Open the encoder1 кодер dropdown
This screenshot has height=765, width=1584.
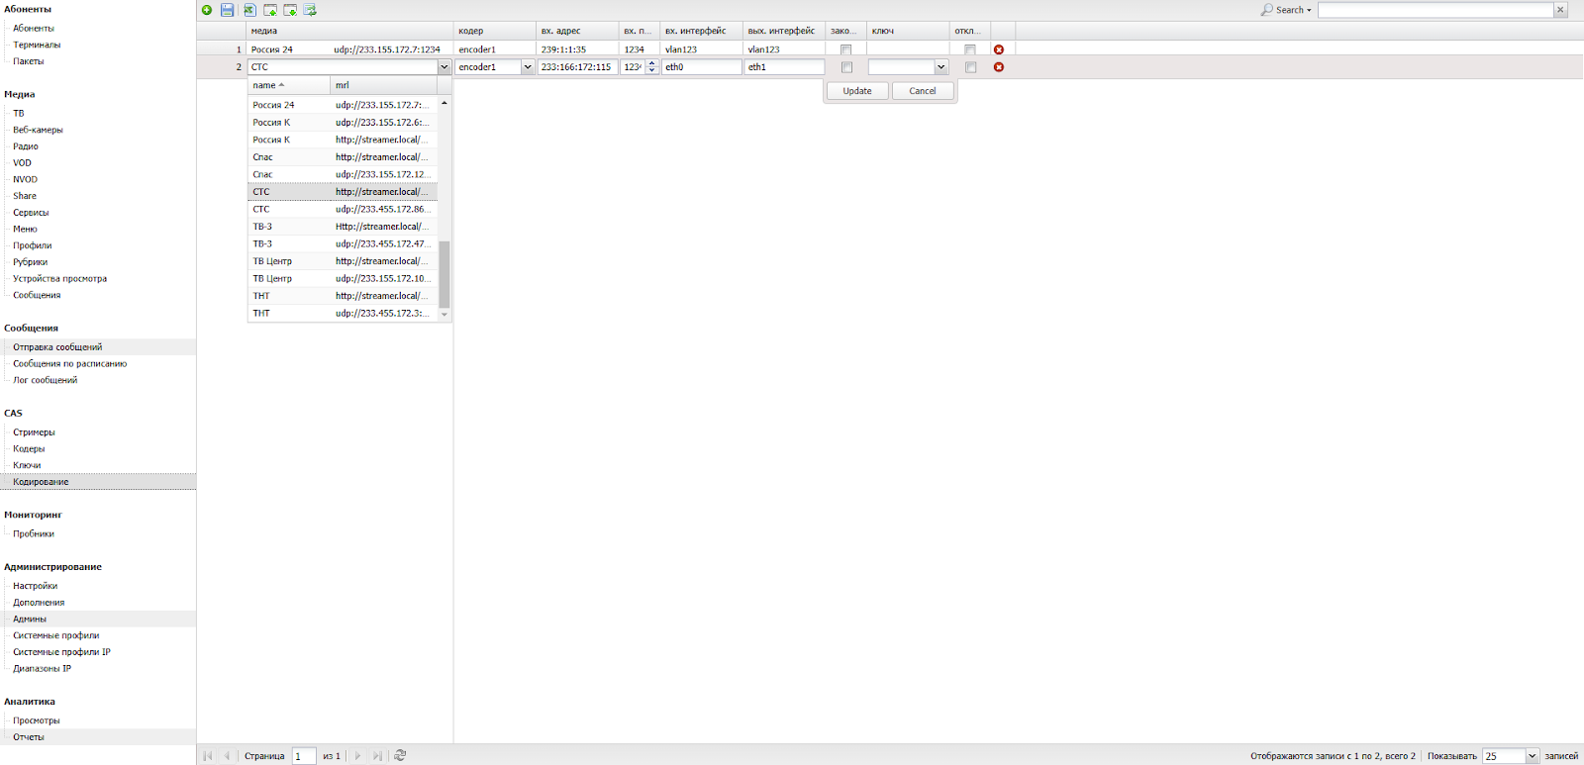coord(527,67)
